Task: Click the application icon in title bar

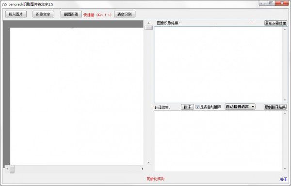Action: click(5, 4)
